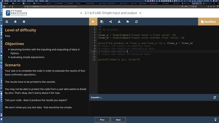Open the File menu
Image resolution: width=219 pixels, height=123 pixels.
(x=11, y=1)
